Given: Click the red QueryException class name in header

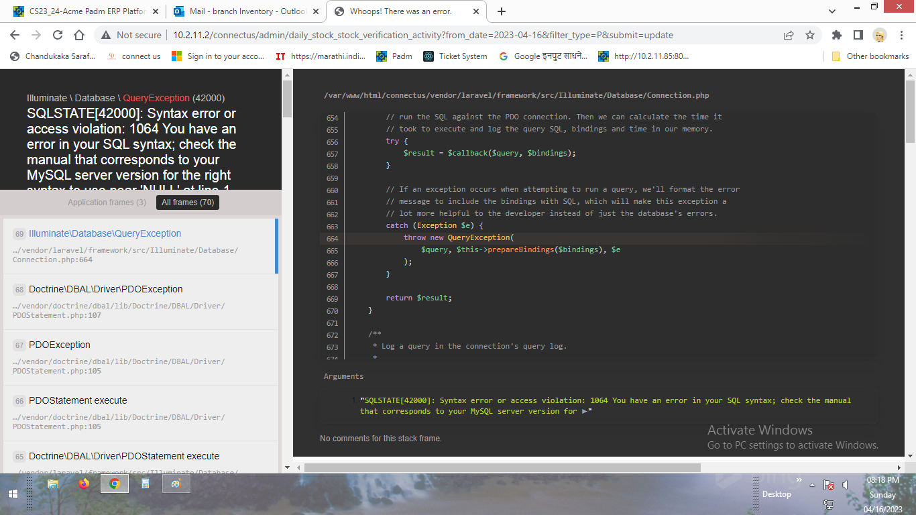Looking at the screenshot, I should tap(156, 98).
